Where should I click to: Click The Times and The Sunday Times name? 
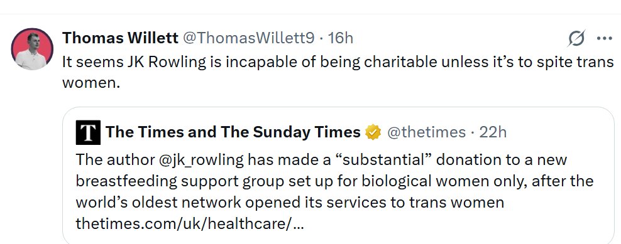click(233, 132)
